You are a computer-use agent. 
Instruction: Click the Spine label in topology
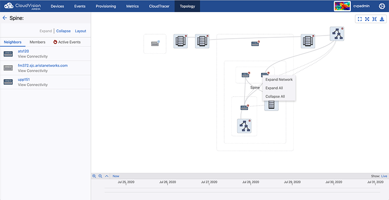[255, 88]
